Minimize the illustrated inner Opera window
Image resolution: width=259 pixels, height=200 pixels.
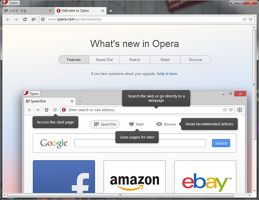223,94
